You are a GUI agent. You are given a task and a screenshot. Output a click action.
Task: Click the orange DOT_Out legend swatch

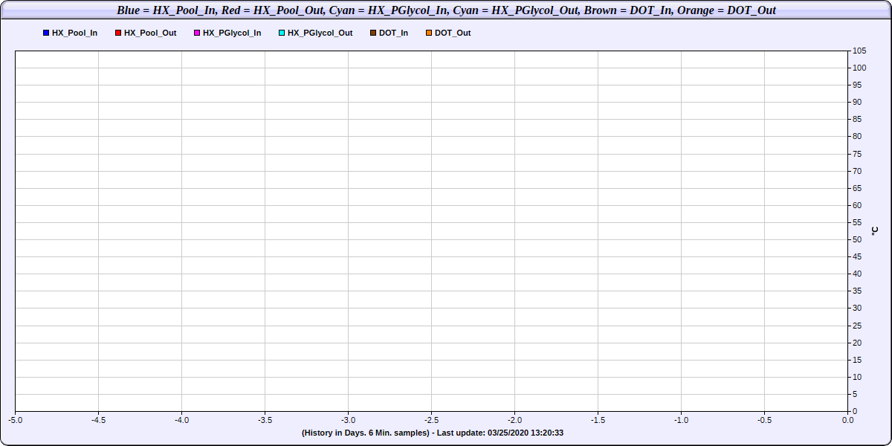(429, 33)
